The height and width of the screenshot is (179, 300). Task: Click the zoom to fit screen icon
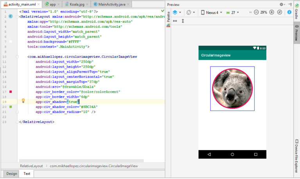(x=280, y=13)
